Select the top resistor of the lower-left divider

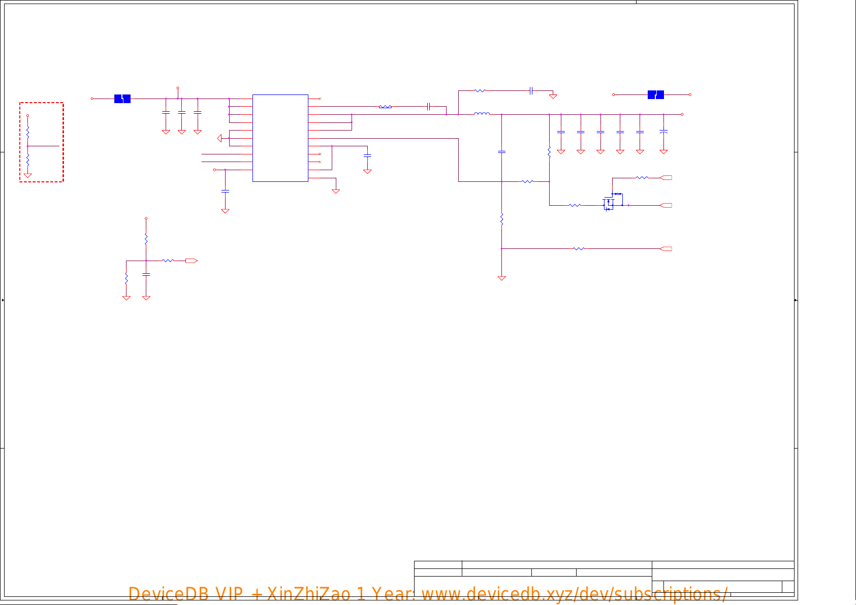146,239
